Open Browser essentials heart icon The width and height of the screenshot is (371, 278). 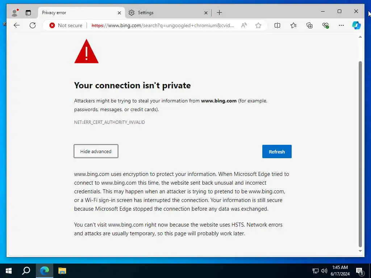(326, 25)
